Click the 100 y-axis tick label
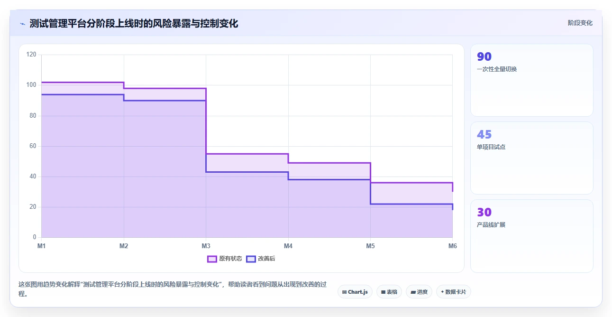 [x=31, y=85]
